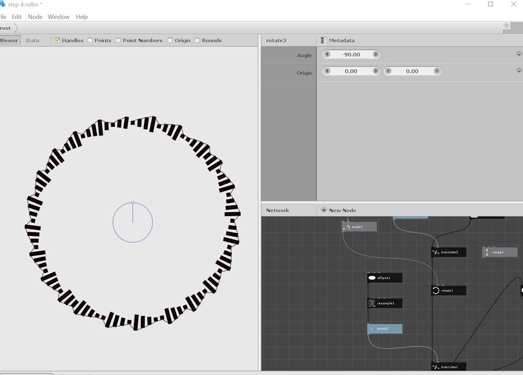Toggle the Handles checkbox

58,40
